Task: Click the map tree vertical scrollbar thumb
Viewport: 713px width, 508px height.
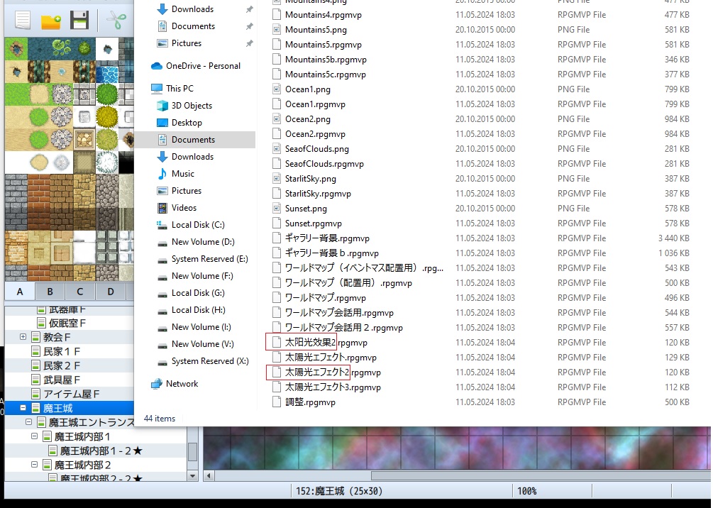Action: (192, 451)
